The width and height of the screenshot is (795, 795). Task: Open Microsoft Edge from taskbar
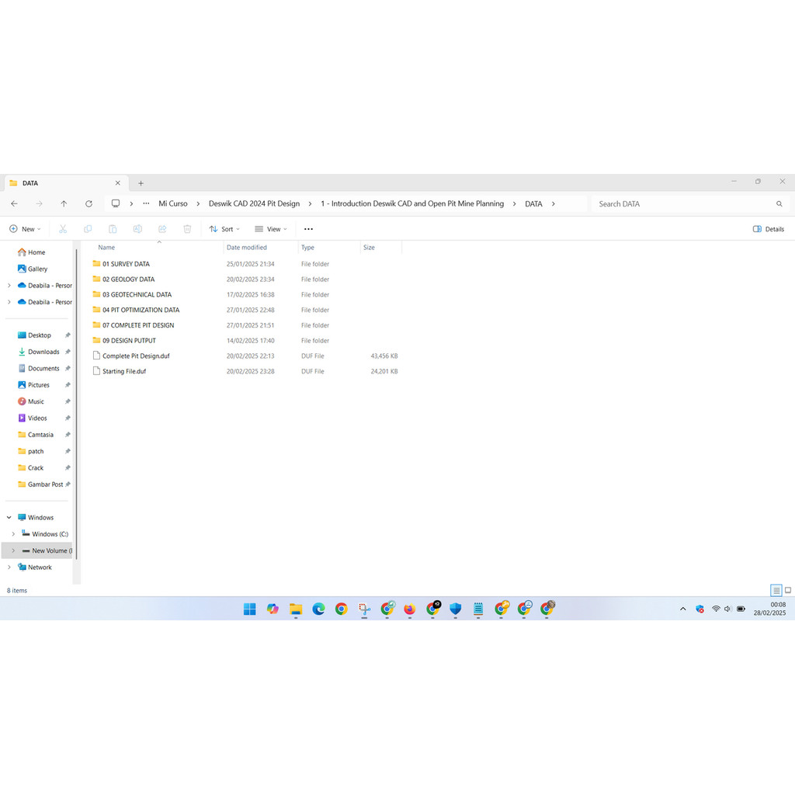click(318, 609)
